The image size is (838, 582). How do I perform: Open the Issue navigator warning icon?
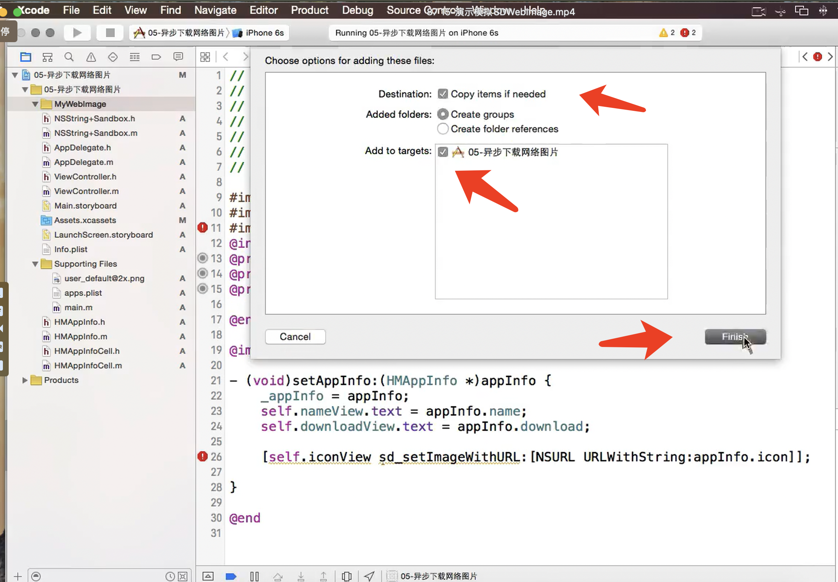pos(91,57)
